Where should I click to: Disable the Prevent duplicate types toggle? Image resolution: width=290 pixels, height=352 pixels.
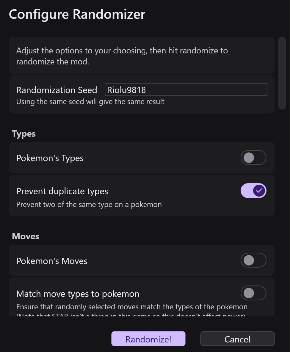coord(253,191)
